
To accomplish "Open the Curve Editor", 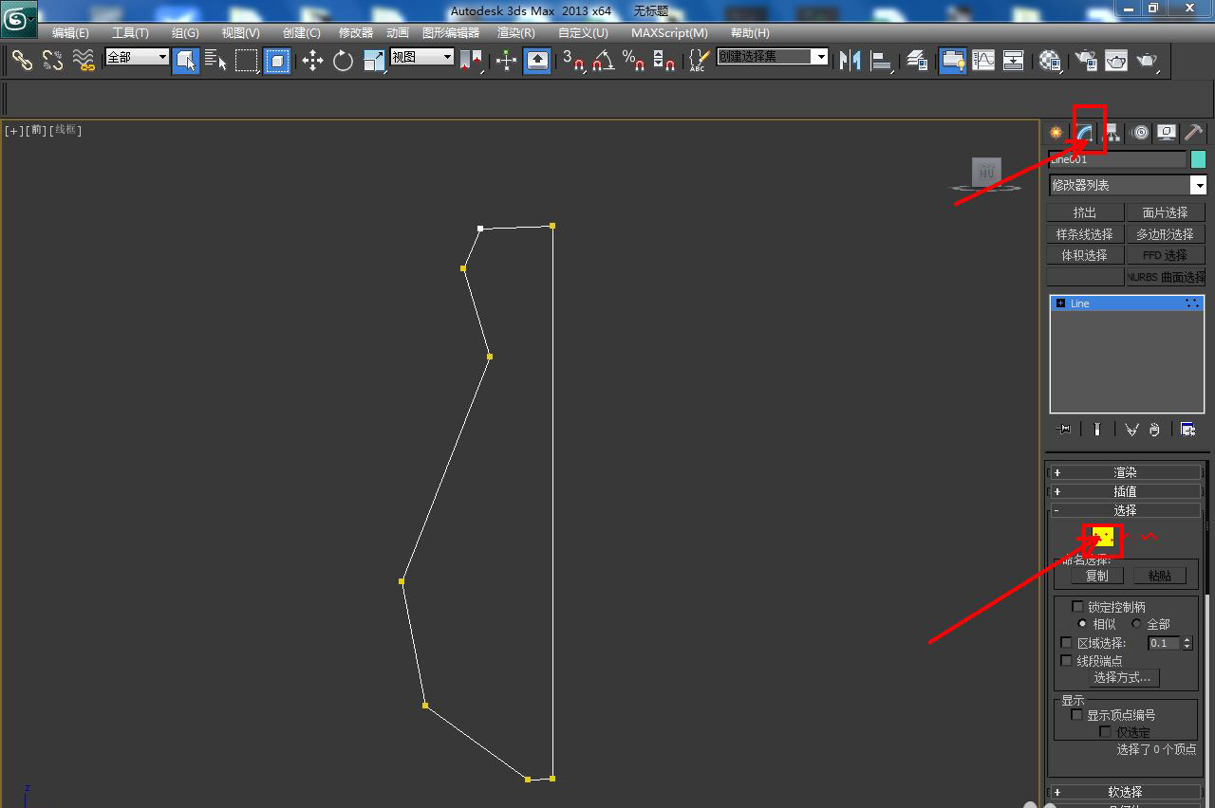I will coord(983,61).
